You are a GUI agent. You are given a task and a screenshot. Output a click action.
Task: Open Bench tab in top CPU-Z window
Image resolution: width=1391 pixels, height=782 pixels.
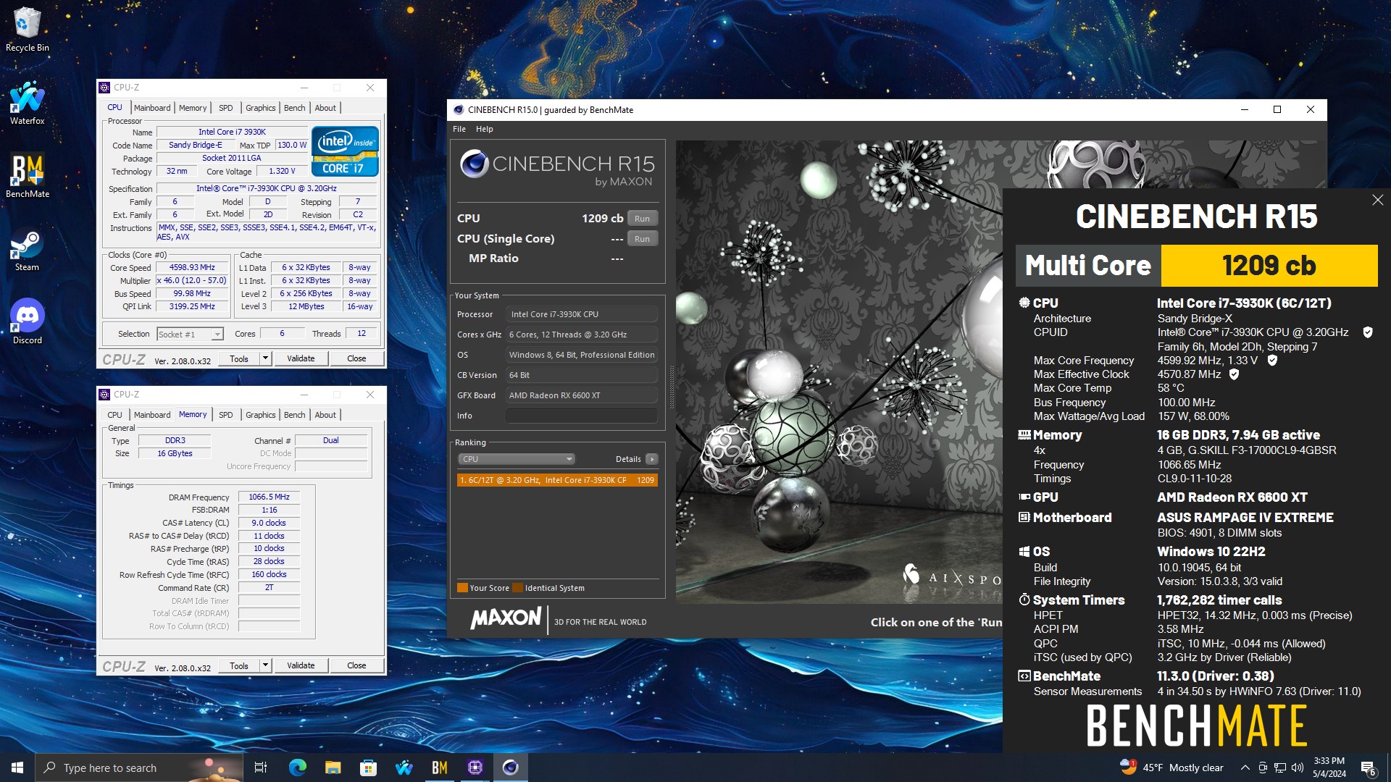point(294,108)
